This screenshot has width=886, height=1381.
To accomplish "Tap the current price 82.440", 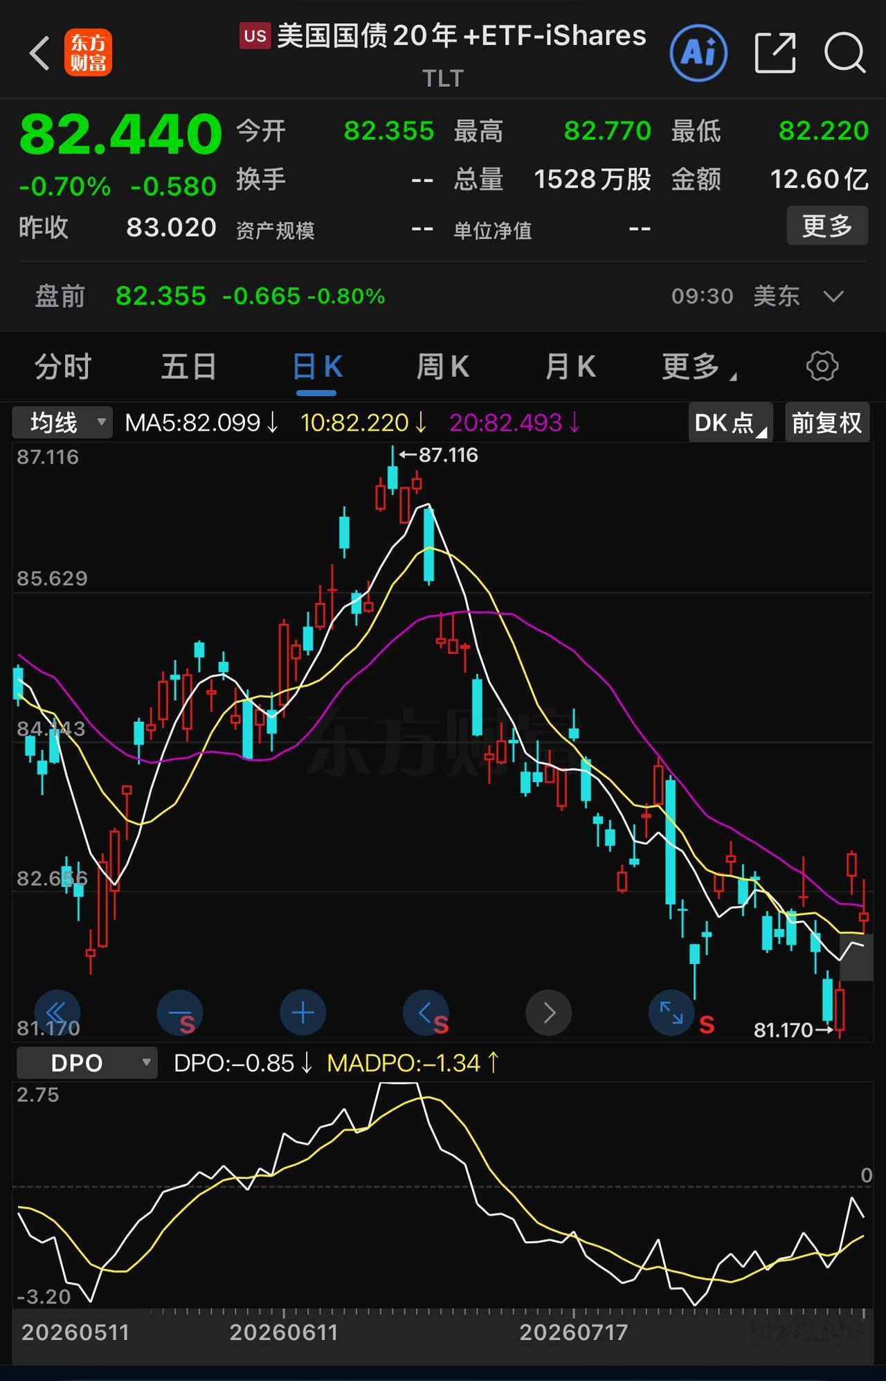I will point(120,134).
